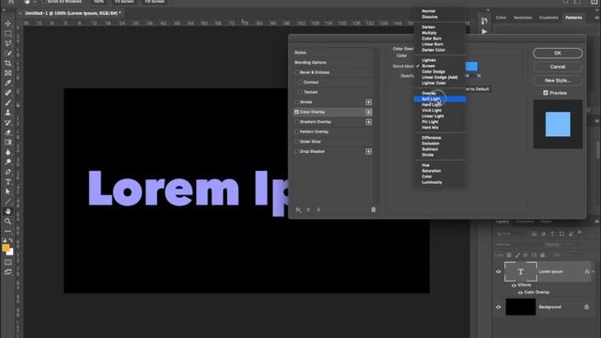Enable the Texture checkbox
The height and width of the screenshot is (338, 601).
click(x=300, y=92)
